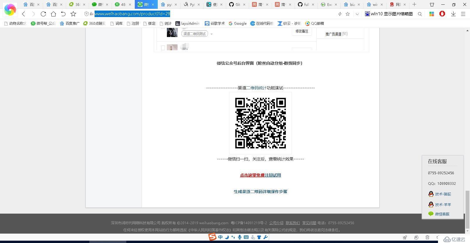Reload the current page
This screenshot has width=470, height=243.
[x=43, y=14]
